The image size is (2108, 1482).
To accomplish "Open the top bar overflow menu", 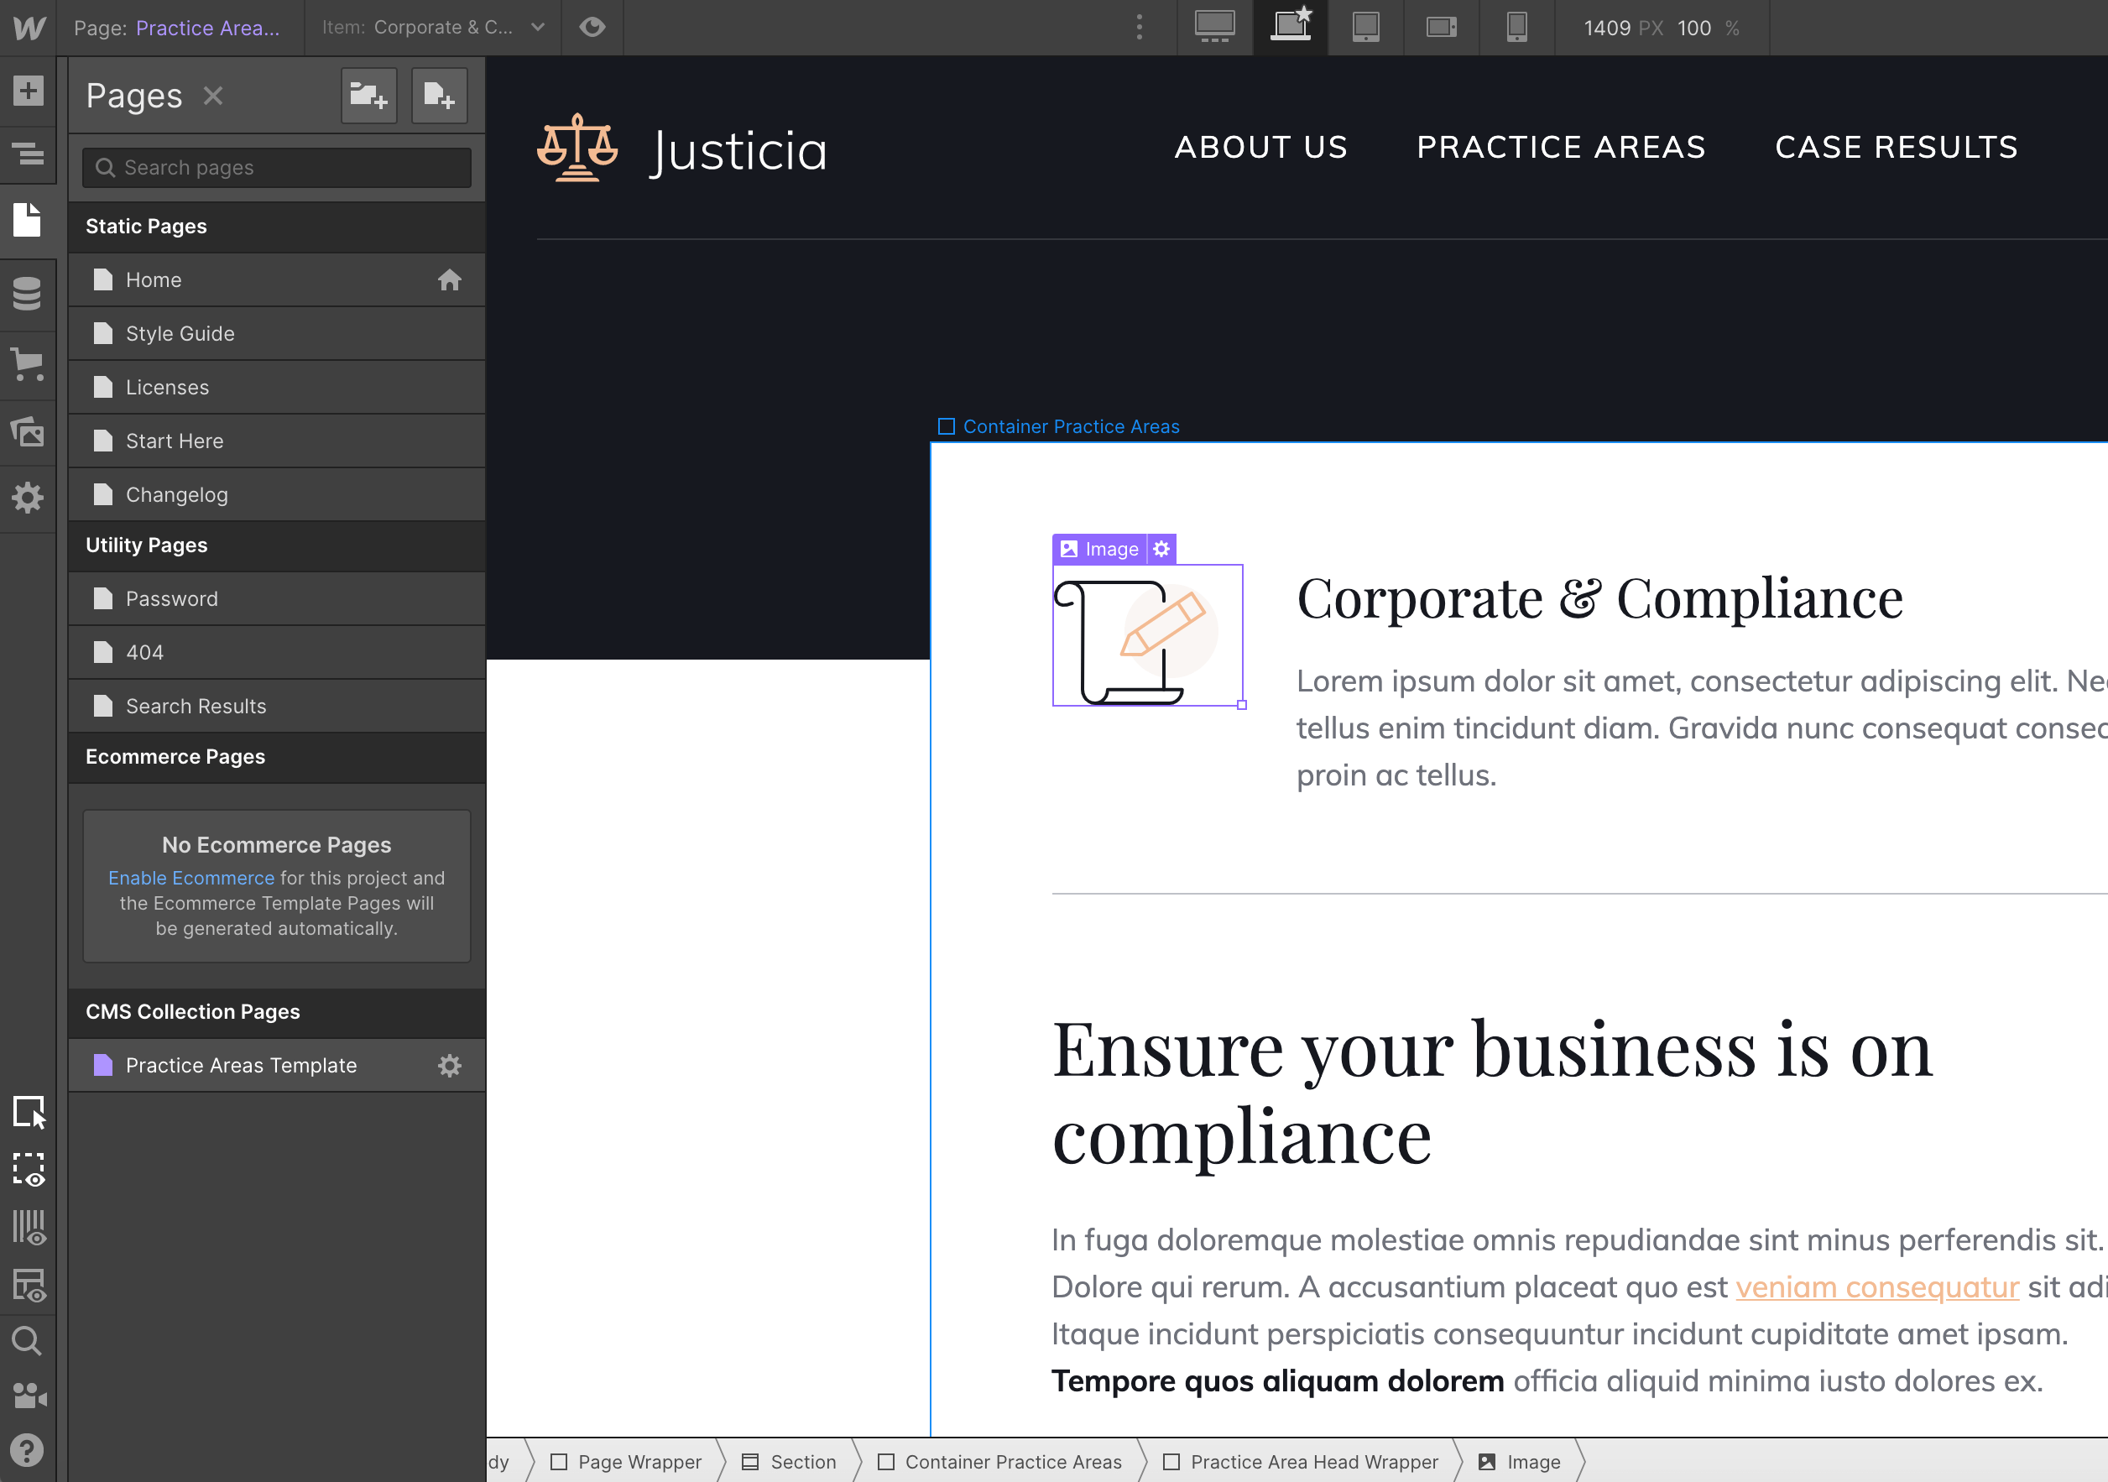I will coord(1139,28).
